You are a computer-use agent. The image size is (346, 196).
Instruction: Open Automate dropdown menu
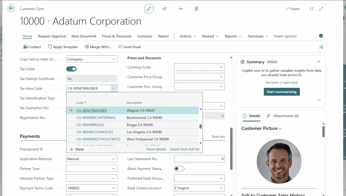[258, 36]
